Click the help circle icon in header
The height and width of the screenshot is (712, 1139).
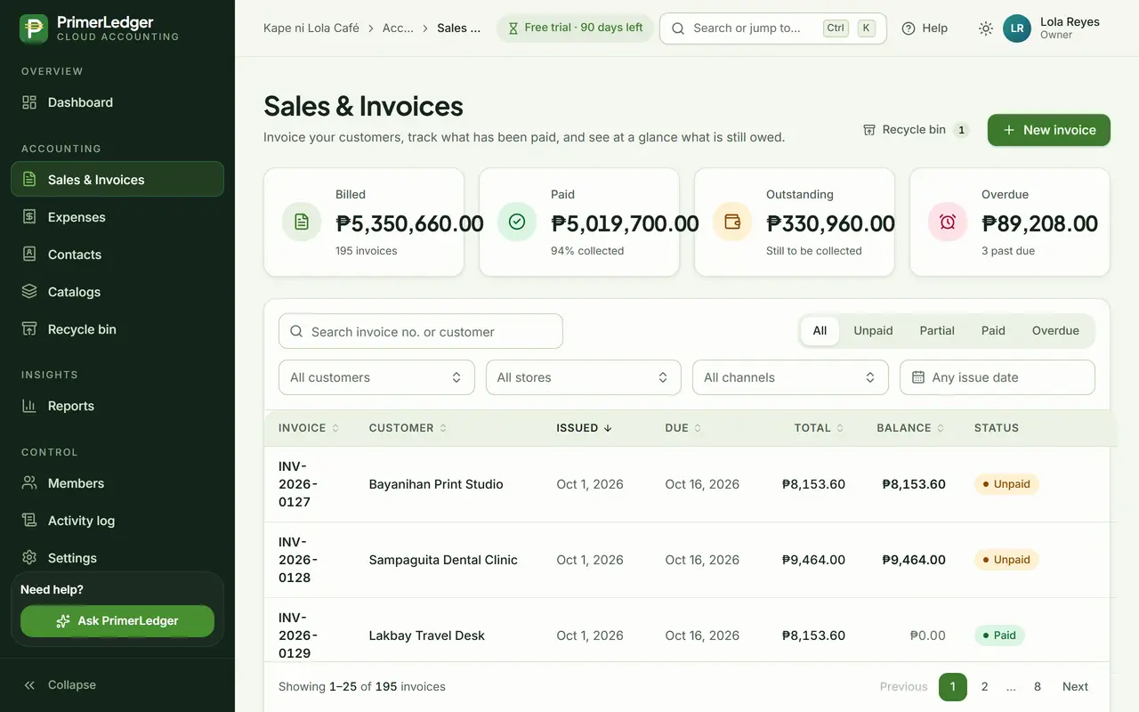coord(909,28)
